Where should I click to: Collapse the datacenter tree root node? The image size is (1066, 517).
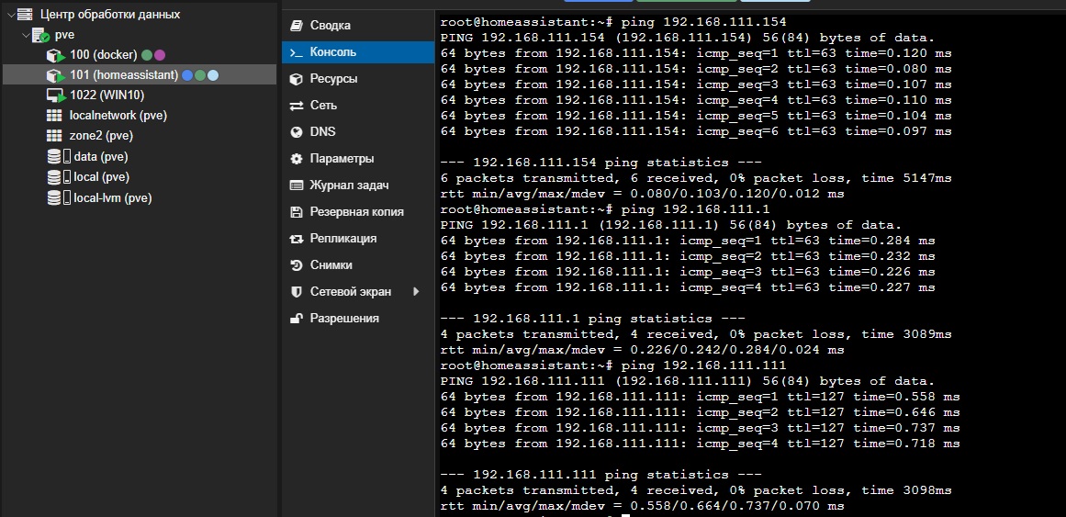tap(11, 15)
